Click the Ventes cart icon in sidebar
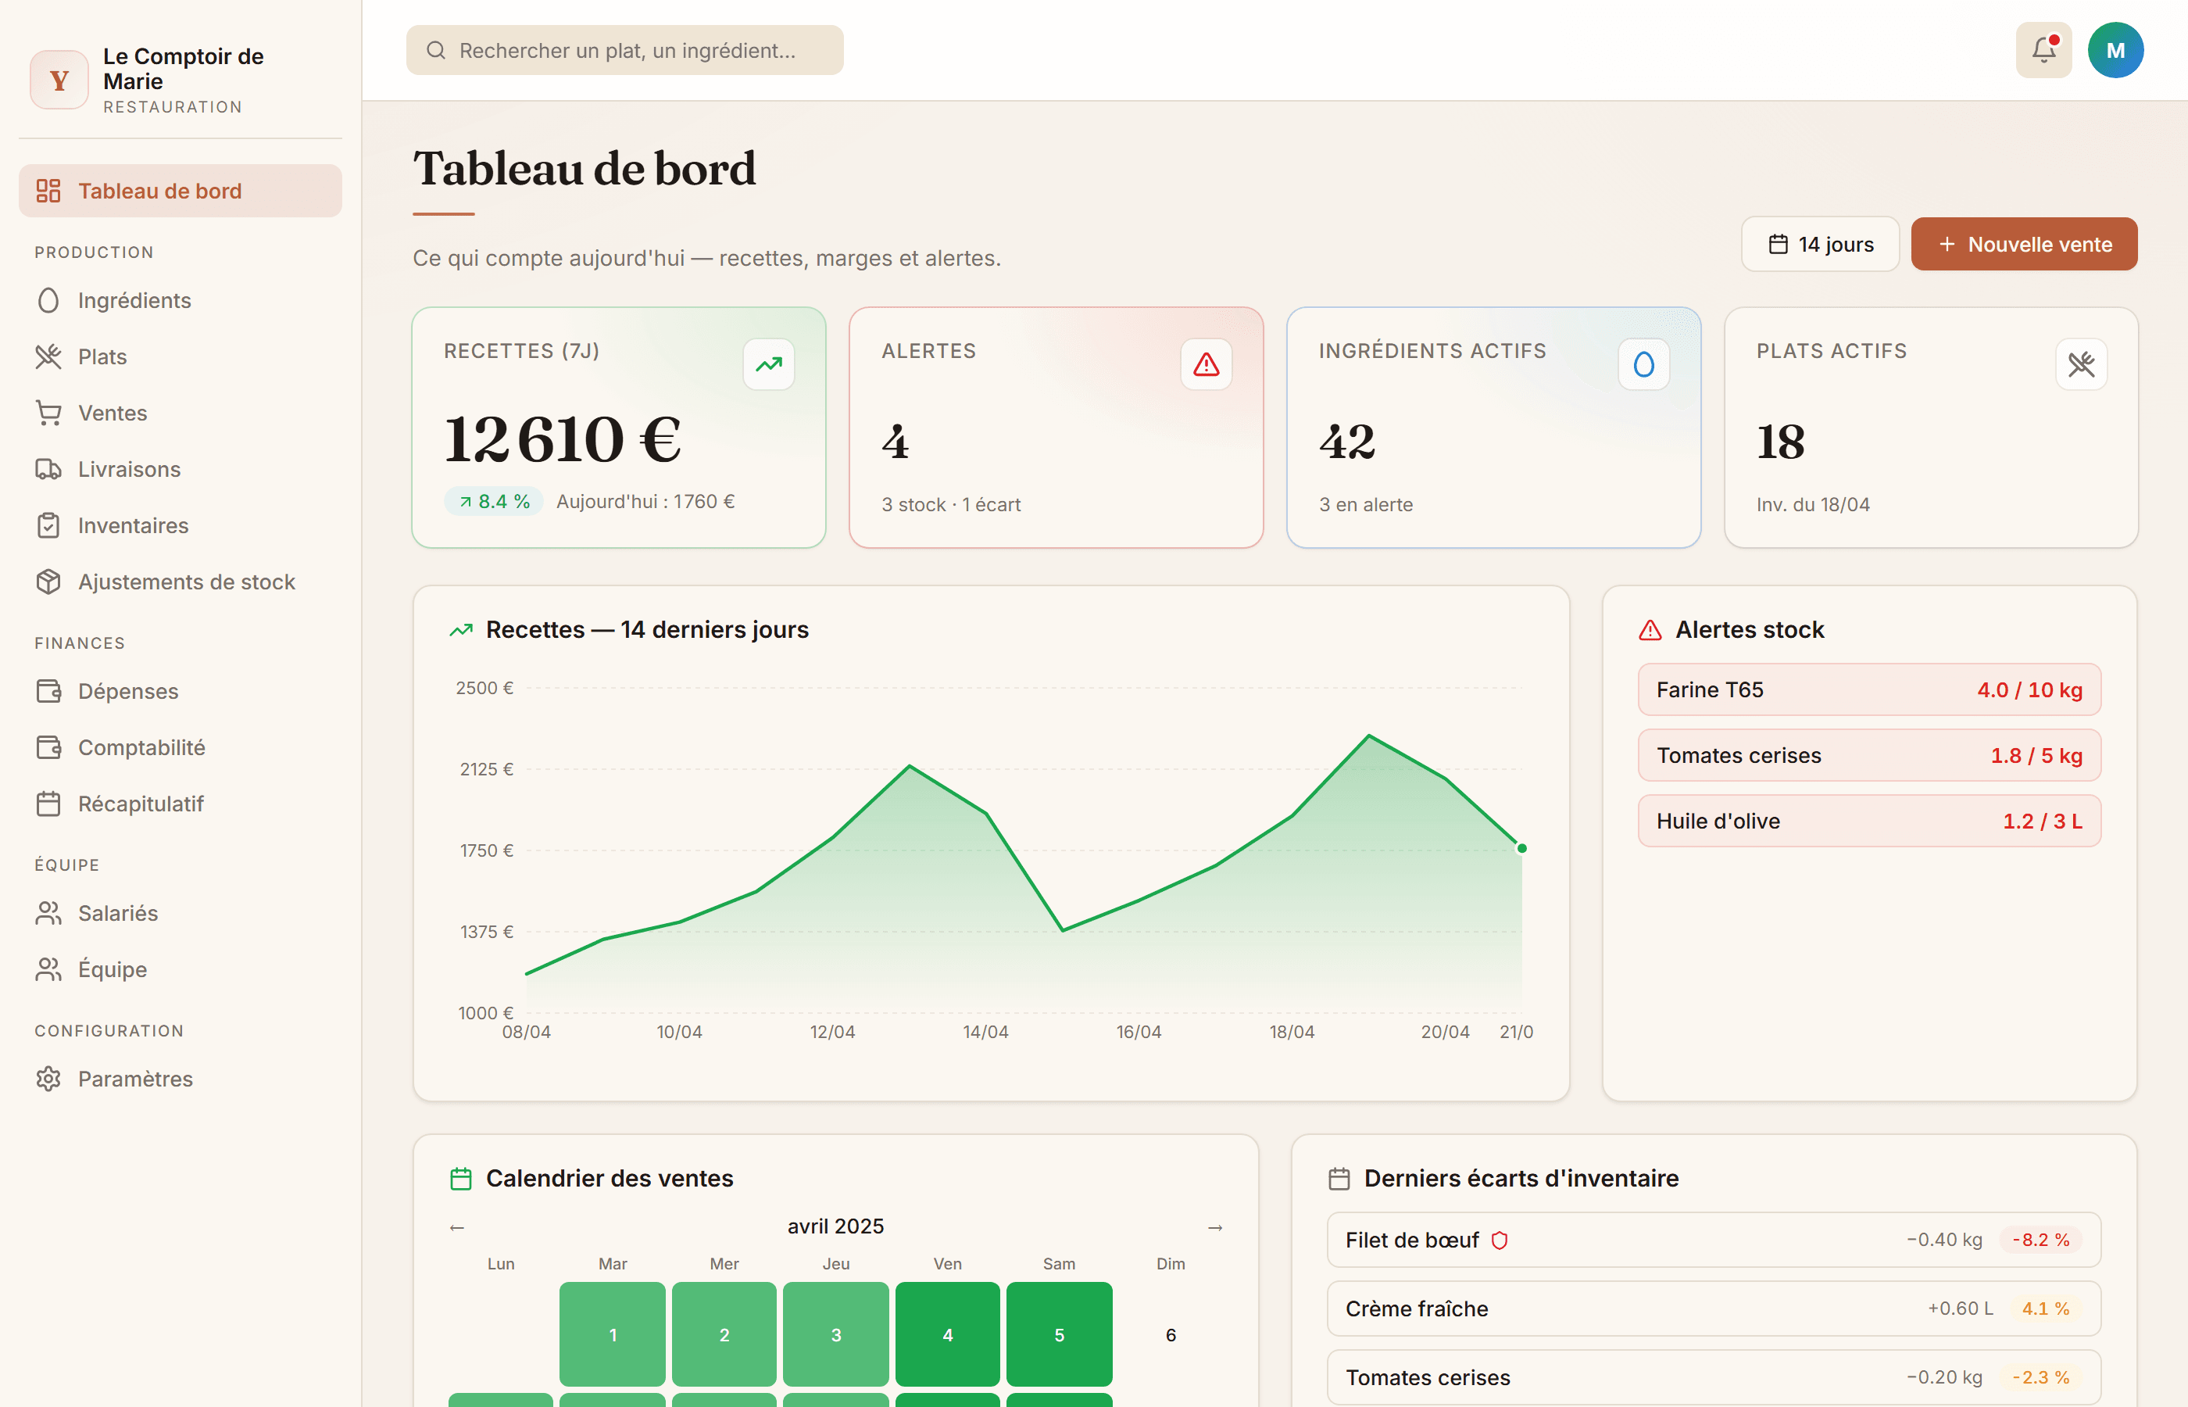This screenshot has width=2188, height=1407. tap(48, 413)
